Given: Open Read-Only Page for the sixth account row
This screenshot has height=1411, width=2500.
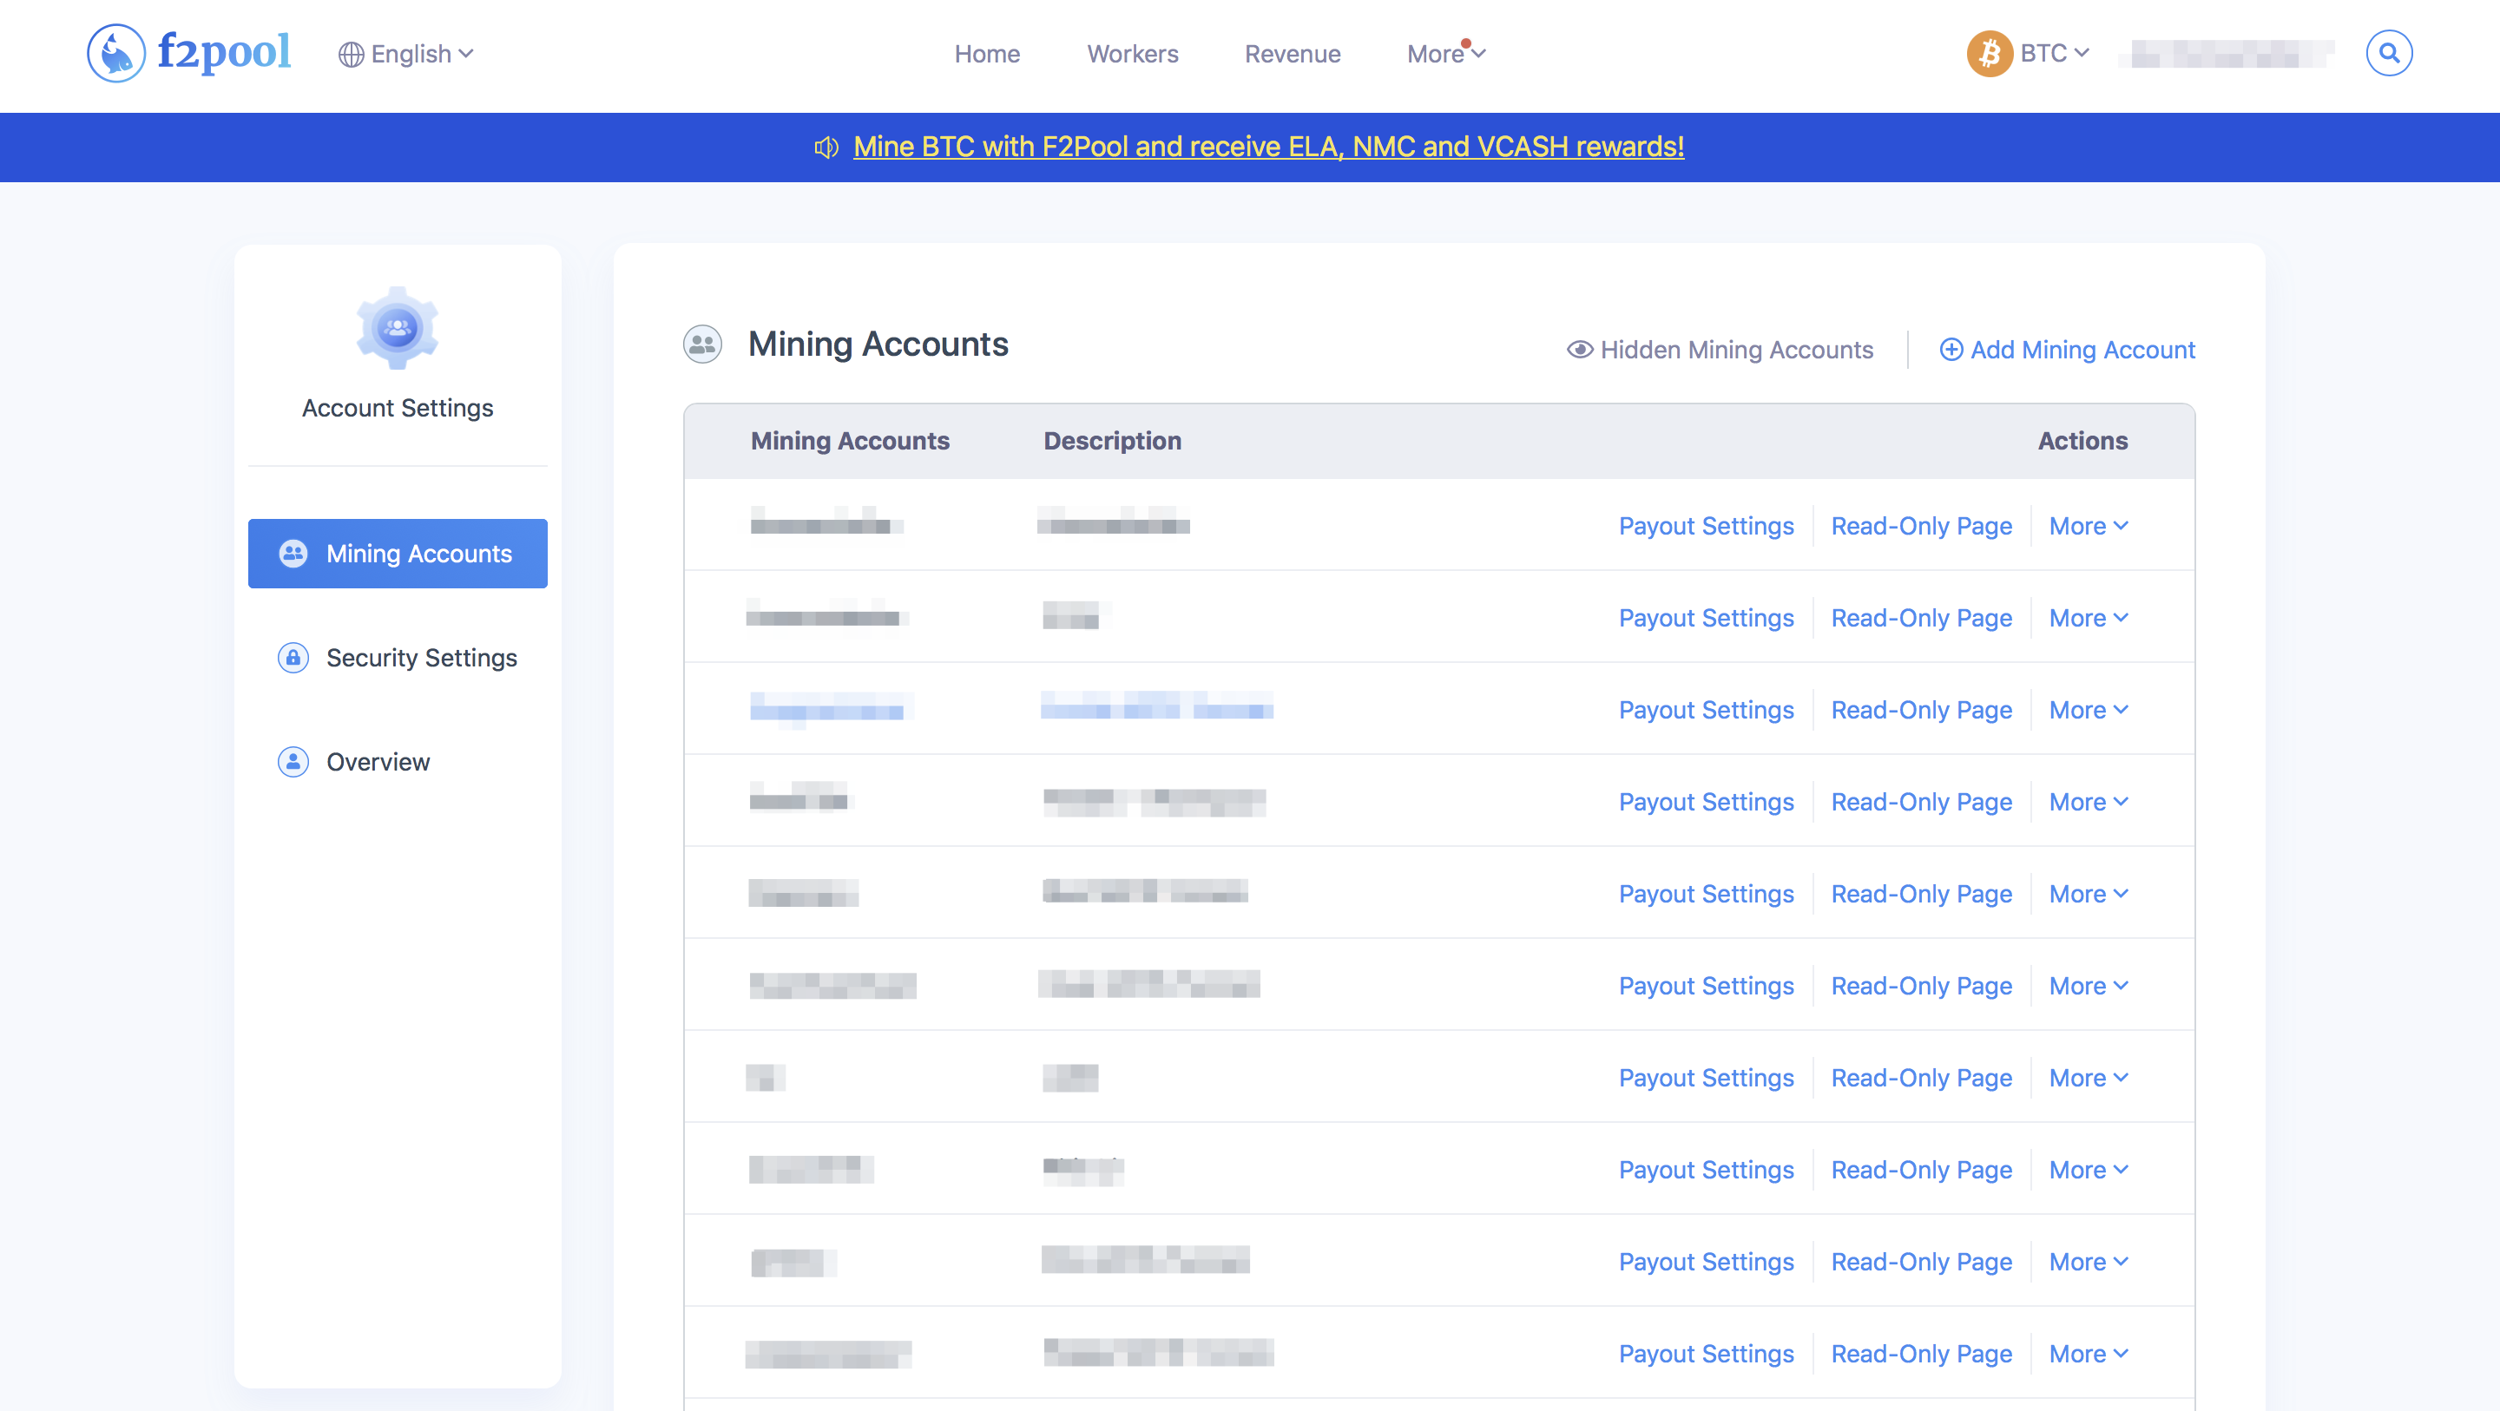Looking at the screenshot, I should point(1922,986).
